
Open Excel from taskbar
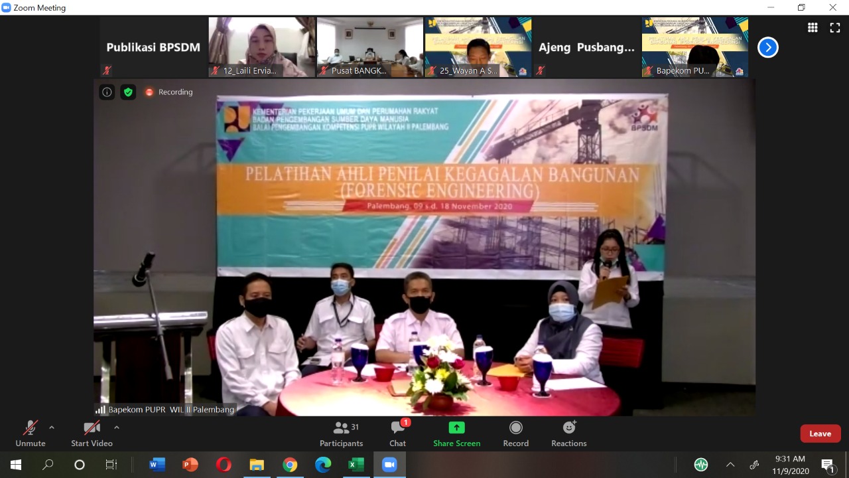point(356,465)
